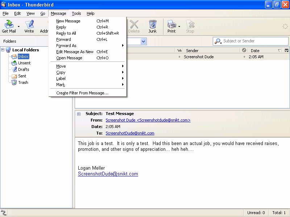Click the Trash folder icon

14,82
